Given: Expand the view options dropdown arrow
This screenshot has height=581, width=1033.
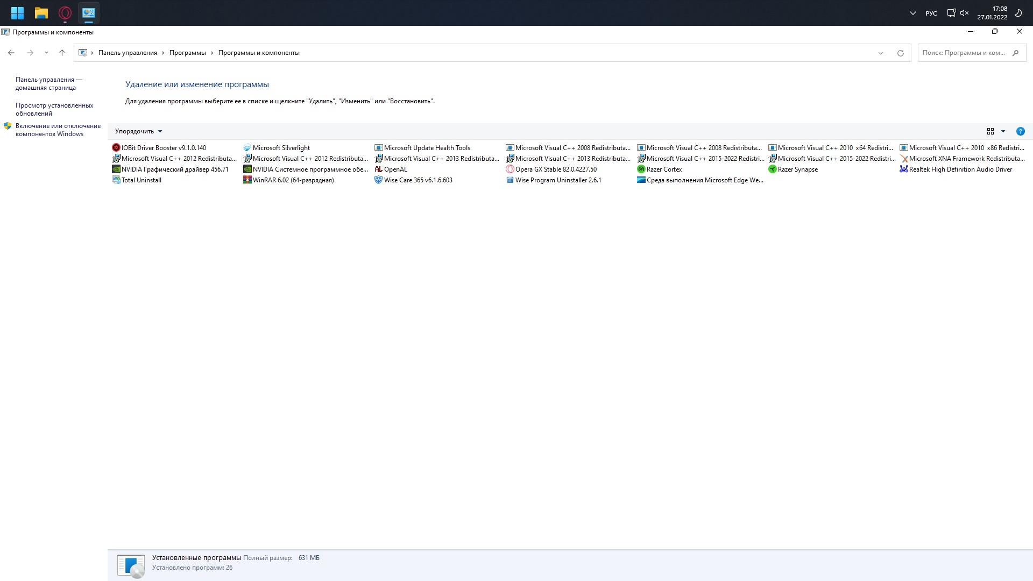Looking at the screenshot, I should [1003, 131].
